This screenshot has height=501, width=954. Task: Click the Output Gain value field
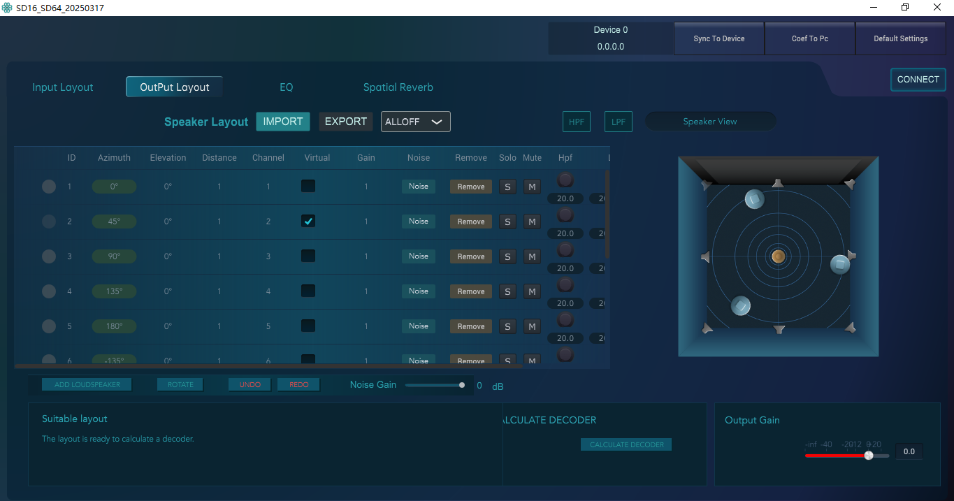tap(909, 451)
